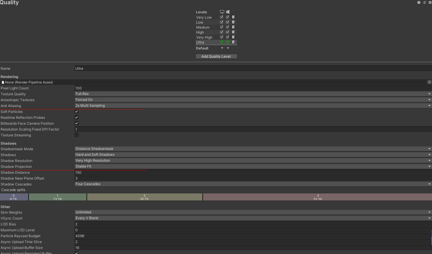The image size is (432, 254).
Task: Click the None Render Pipeline Asset field
Action: point(213,82)
